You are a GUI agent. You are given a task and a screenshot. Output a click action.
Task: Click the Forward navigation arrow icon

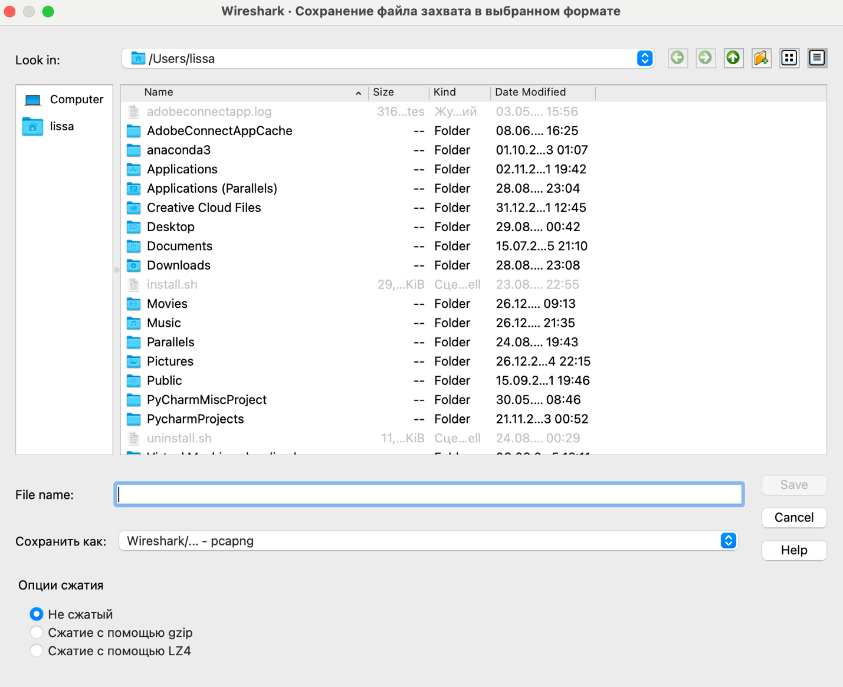pyautogui.click(x=705, y=58)
